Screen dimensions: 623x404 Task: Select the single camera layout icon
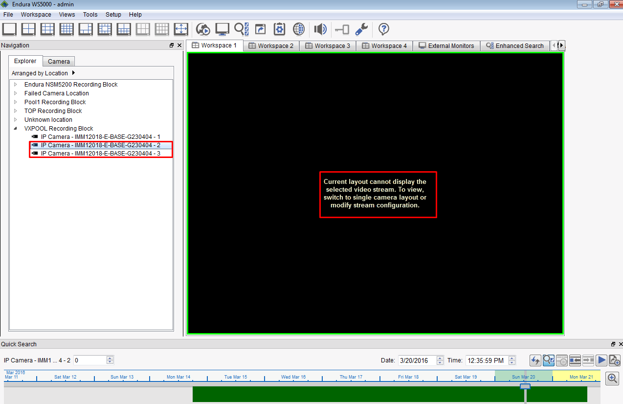point(9,29)
